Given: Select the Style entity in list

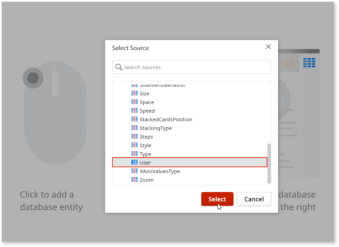Looking at the screenshot, I should point(145,145).
